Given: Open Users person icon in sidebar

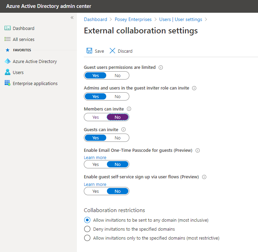Looking at the screenshot, I should pyautogui.click(x=8, y=72).
